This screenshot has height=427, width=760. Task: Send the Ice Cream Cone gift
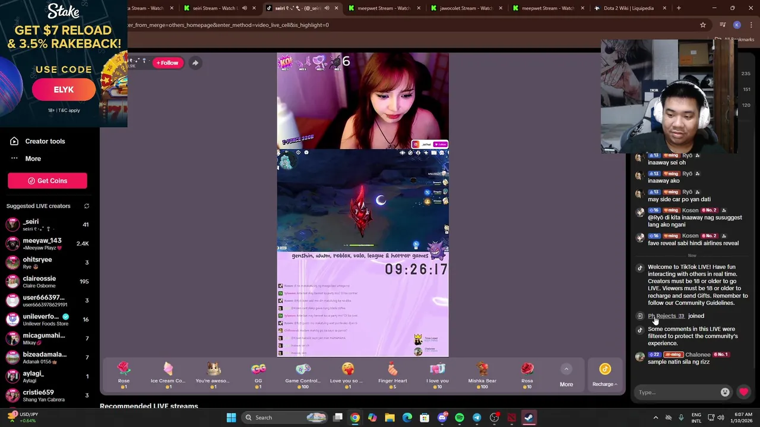click(x=168, y=375)
